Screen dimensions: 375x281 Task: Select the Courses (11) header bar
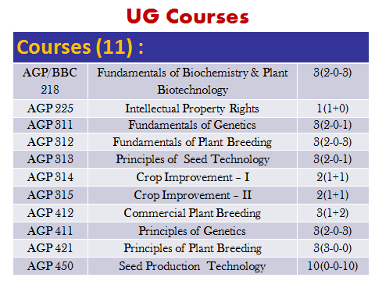191,47
